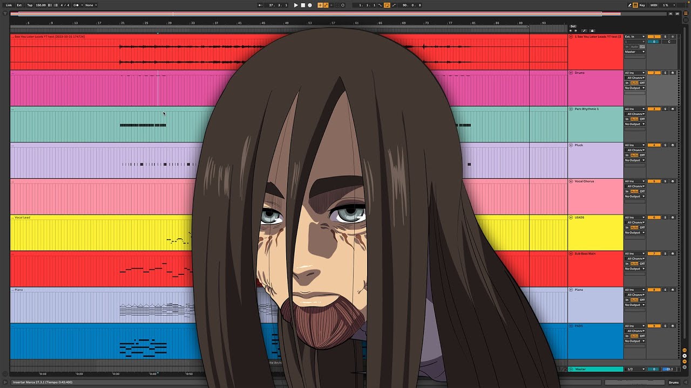Click the 4 / 4 time signature field
This screenshot has height=388, width=691.
point(65,5)
